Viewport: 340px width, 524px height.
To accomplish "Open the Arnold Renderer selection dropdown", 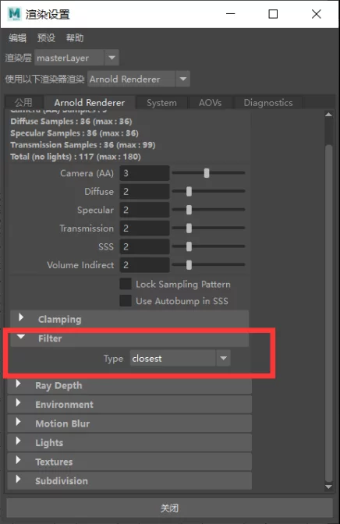I will pyautogui.click(x=139, y=80).
